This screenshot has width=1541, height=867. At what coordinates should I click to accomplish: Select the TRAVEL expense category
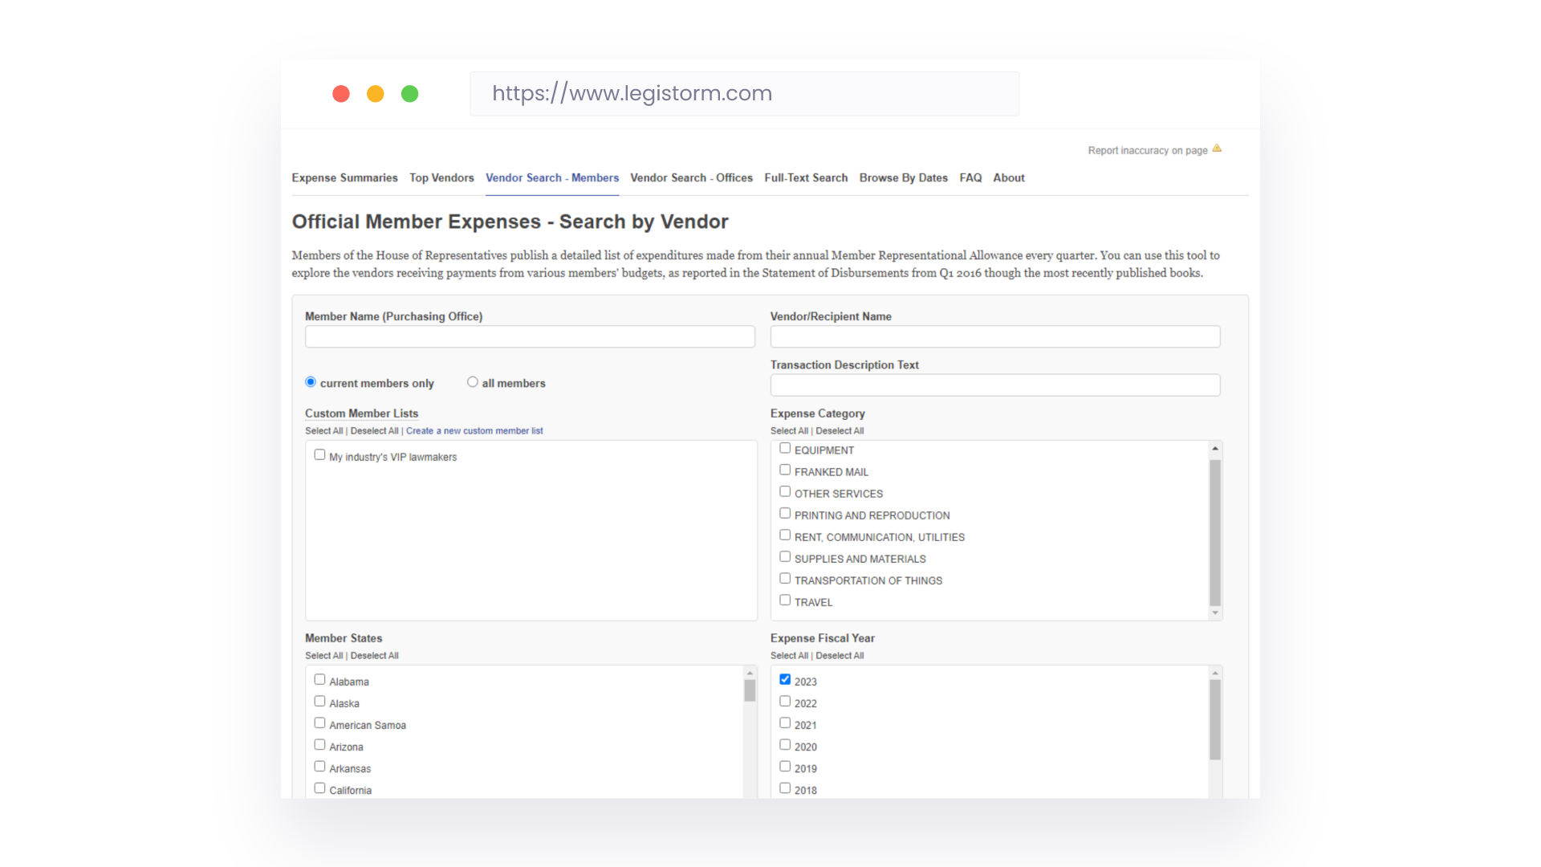(x=785, y=600)
